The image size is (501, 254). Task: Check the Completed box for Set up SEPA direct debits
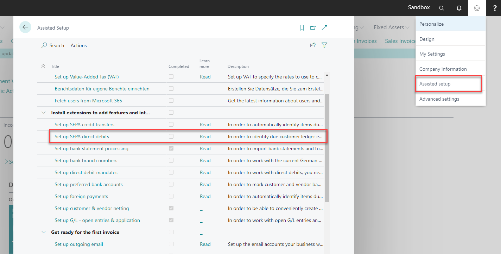pyautogui.click(x=171, y=136)
